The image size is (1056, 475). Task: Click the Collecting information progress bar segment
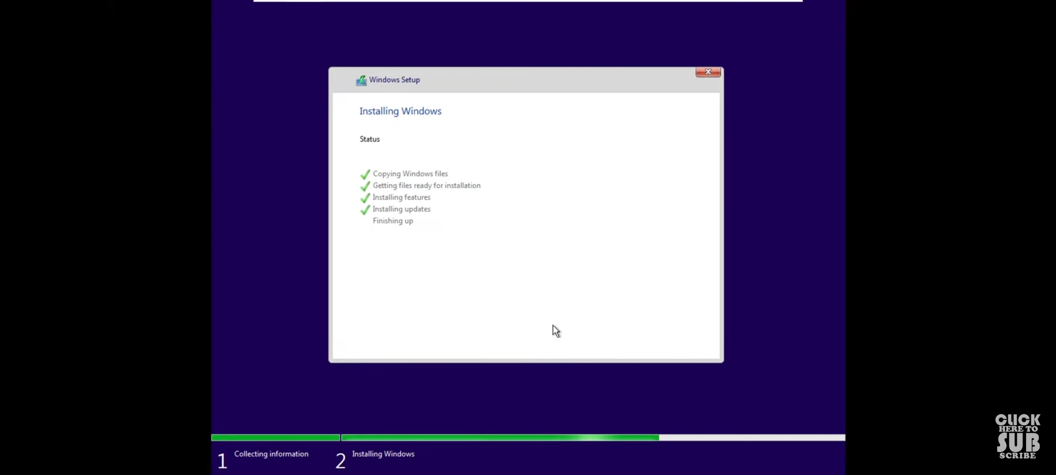(275, 438)
